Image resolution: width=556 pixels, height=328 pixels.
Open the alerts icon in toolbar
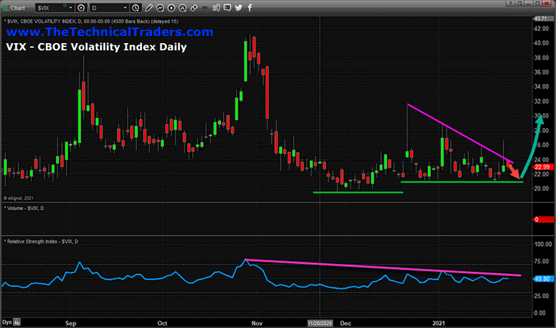point(183,8)
